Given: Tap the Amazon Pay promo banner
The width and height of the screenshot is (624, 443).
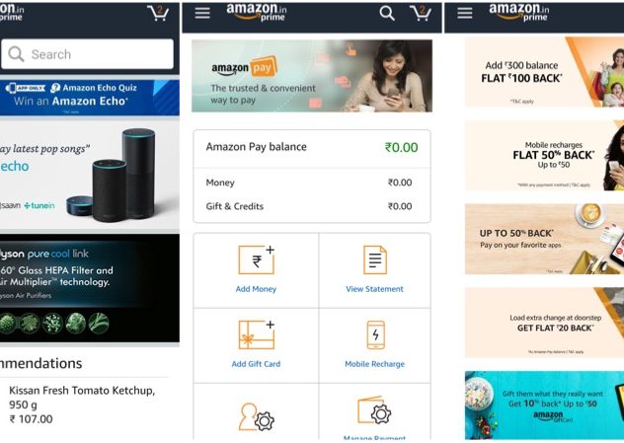Looking at the screenshot, I should (312, 76).
